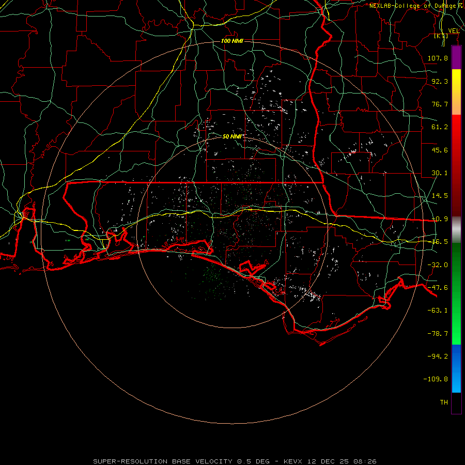Viewport: 465px width, 465px height.
Task: Click the -94.2 value on the velocity scale
Action: (438, 357)
